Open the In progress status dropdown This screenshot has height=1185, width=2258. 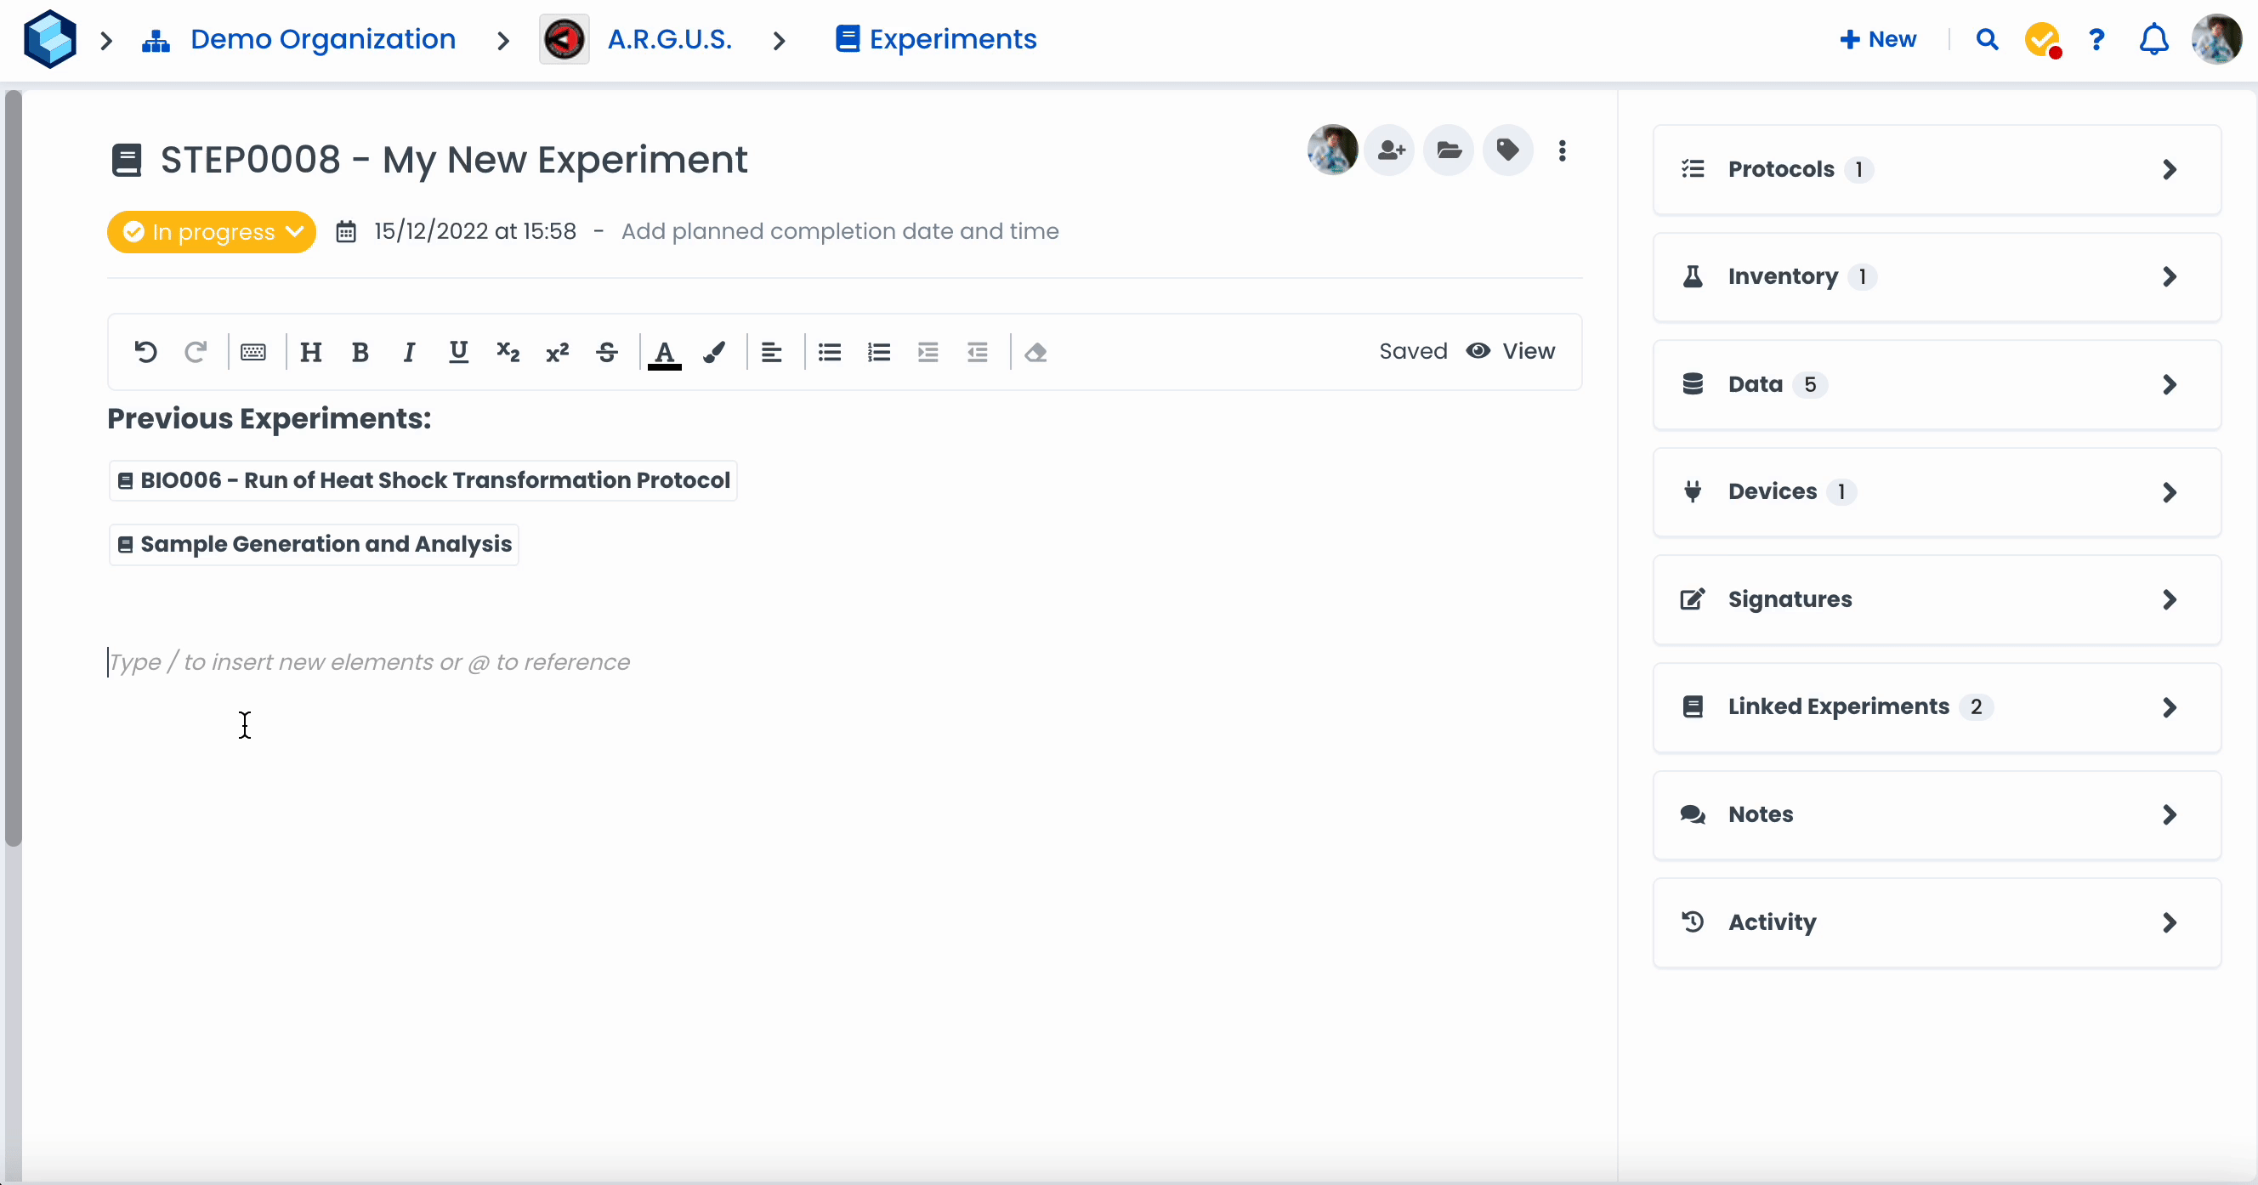pos(211,232)
